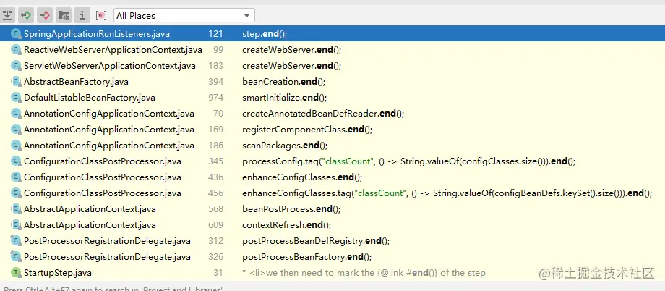Click class icon beside AbstractBeanFactory.java
The height and width of the screenshot is (291, 665).
16,82
